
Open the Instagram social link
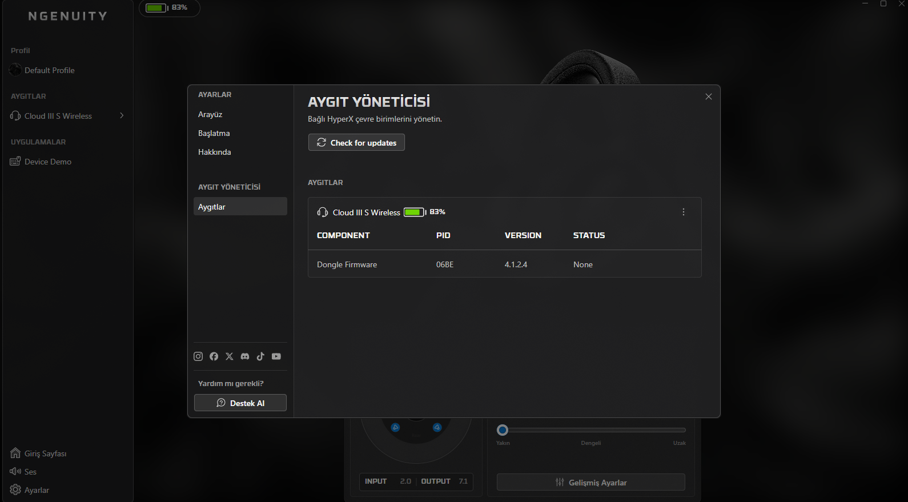[198, 356]
